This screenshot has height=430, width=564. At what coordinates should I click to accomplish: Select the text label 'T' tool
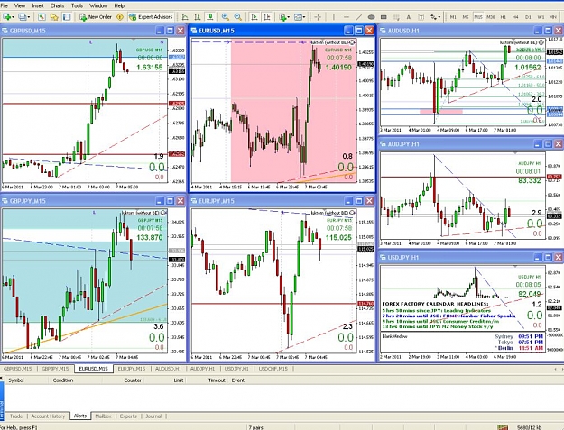[x=421, y=17]
